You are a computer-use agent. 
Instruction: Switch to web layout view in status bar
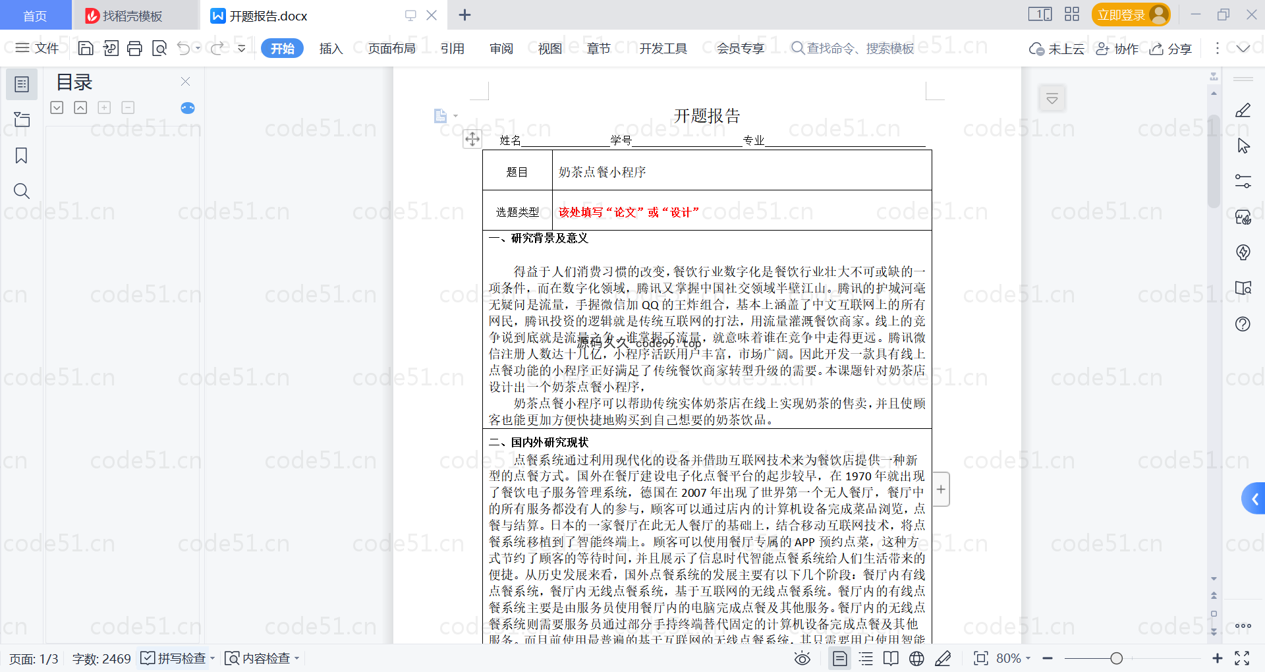pos(916,658)
